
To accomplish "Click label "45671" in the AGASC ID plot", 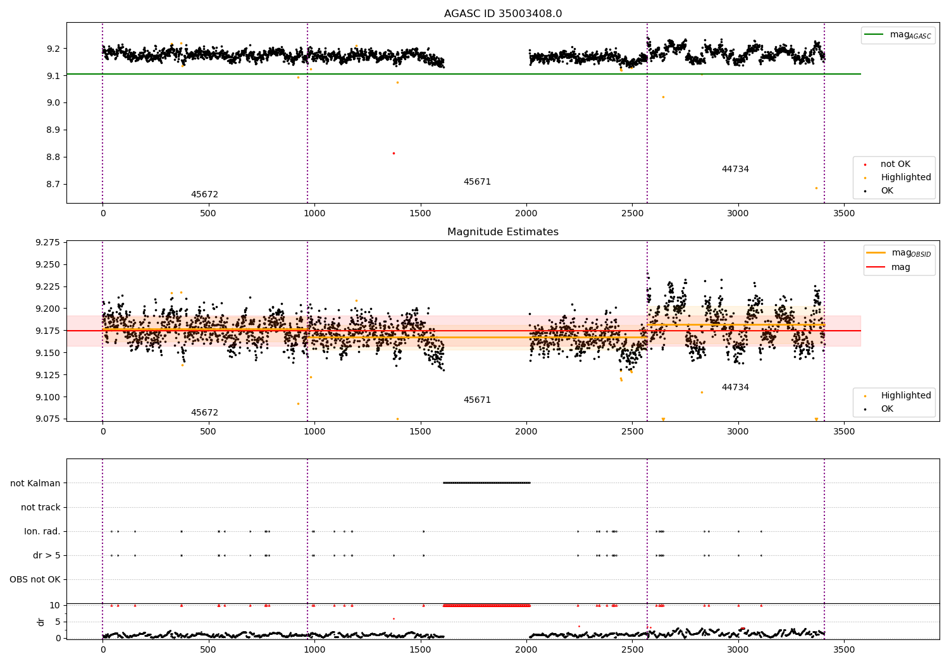I will pyautogui.click(x=477, y=182).
